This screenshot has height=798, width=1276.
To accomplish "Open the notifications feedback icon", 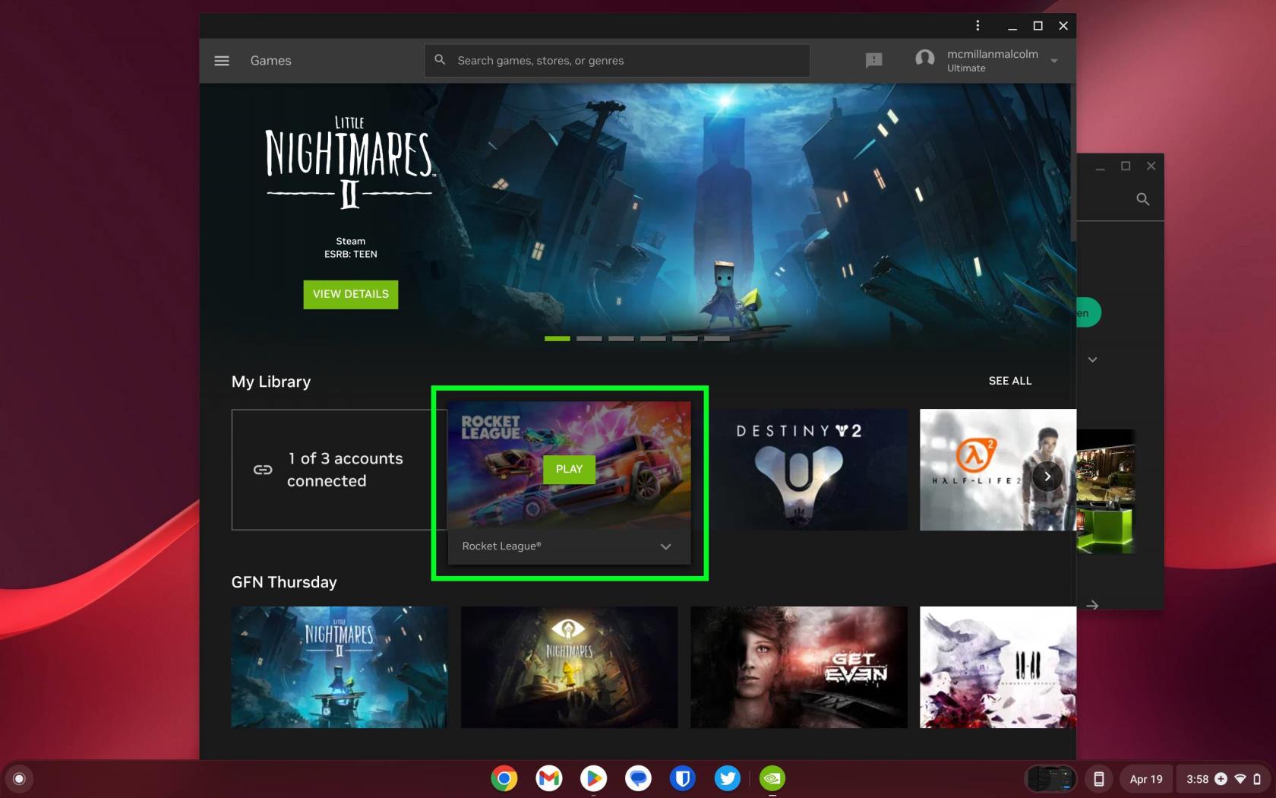I will [873, 60].
